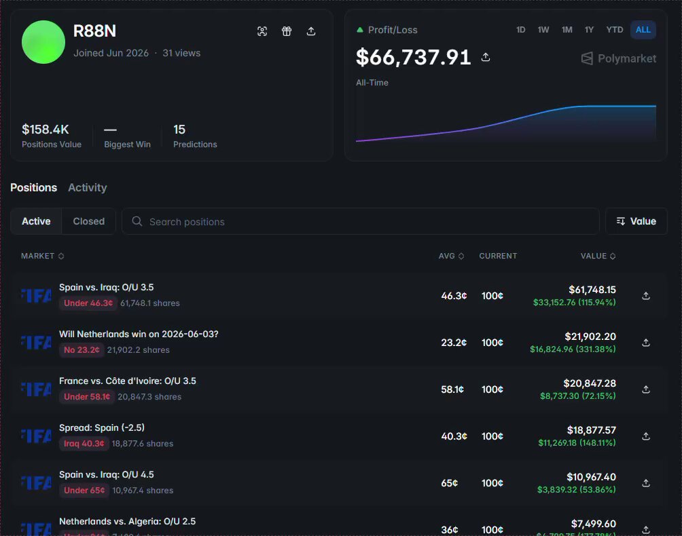Image resolution: width=682 pixels, height=536 pixels.
Task: Click the No 23.2¢ outcome badge
Action: (x=82, y=350)
